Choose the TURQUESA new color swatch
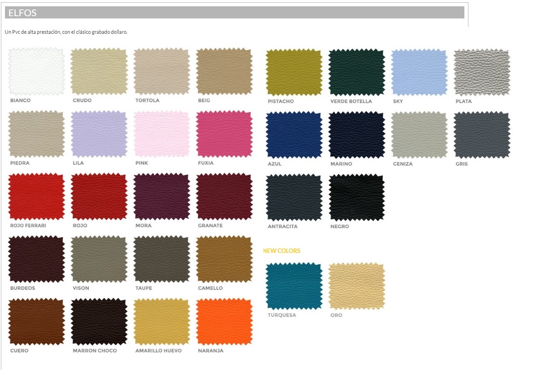The width and height of the screenshot is (536, 370). point(294,286)
